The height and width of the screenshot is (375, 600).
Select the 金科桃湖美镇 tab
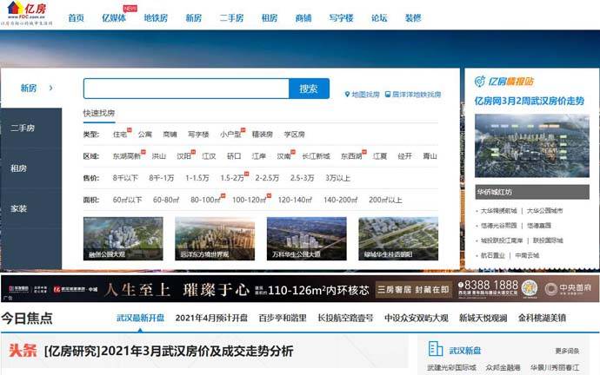click(542, 318)
